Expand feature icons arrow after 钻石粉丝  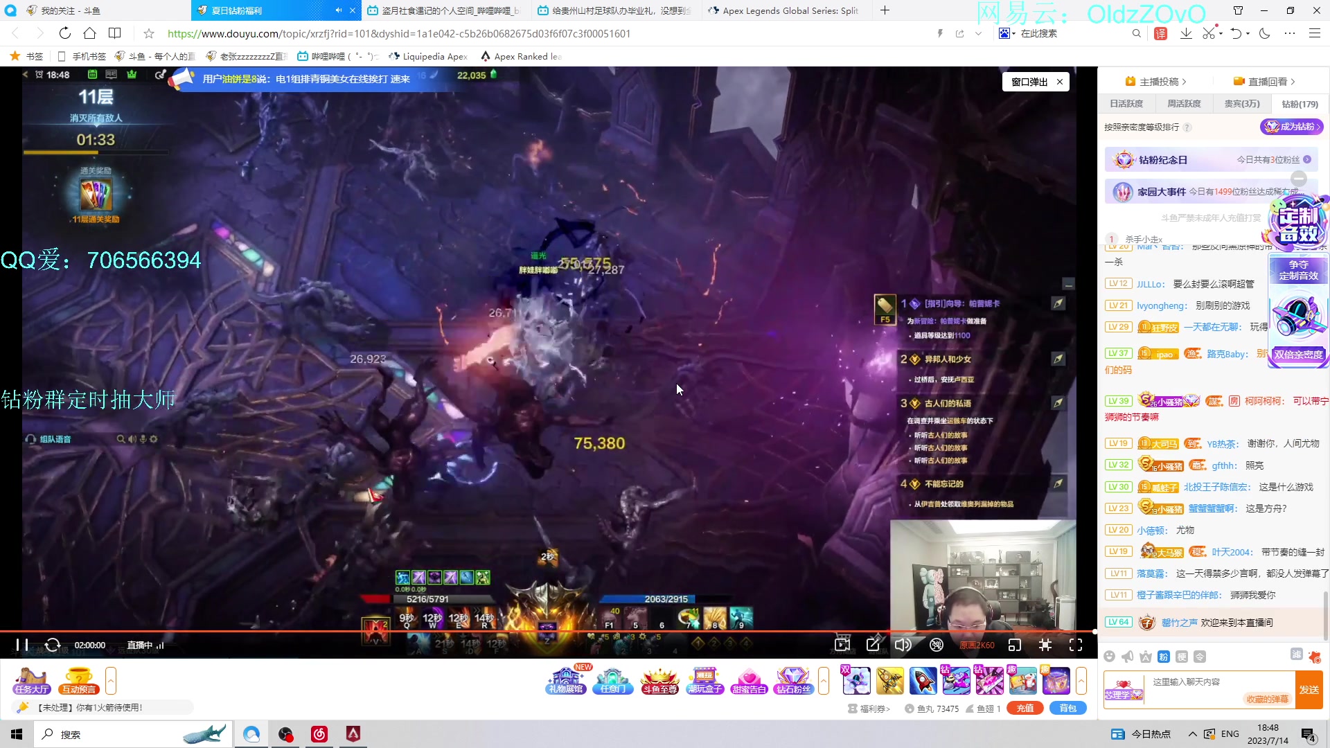[x=824, y=681]
